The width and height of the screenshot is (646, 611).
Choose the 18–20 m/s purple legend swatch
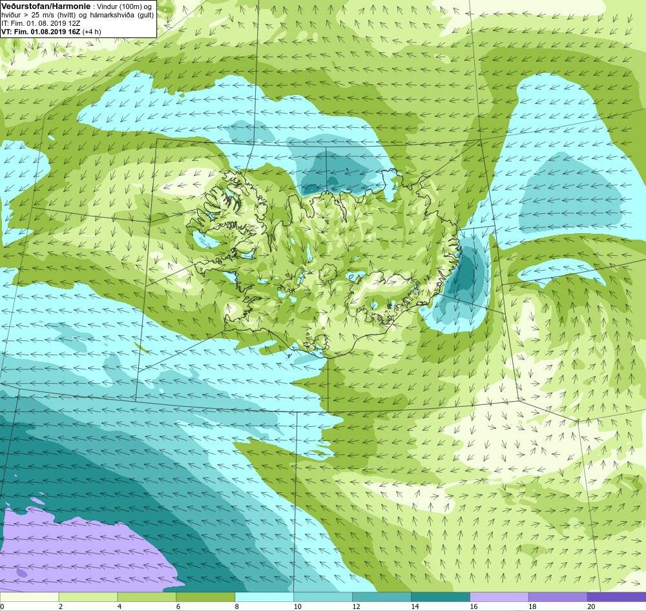point(558,597)
